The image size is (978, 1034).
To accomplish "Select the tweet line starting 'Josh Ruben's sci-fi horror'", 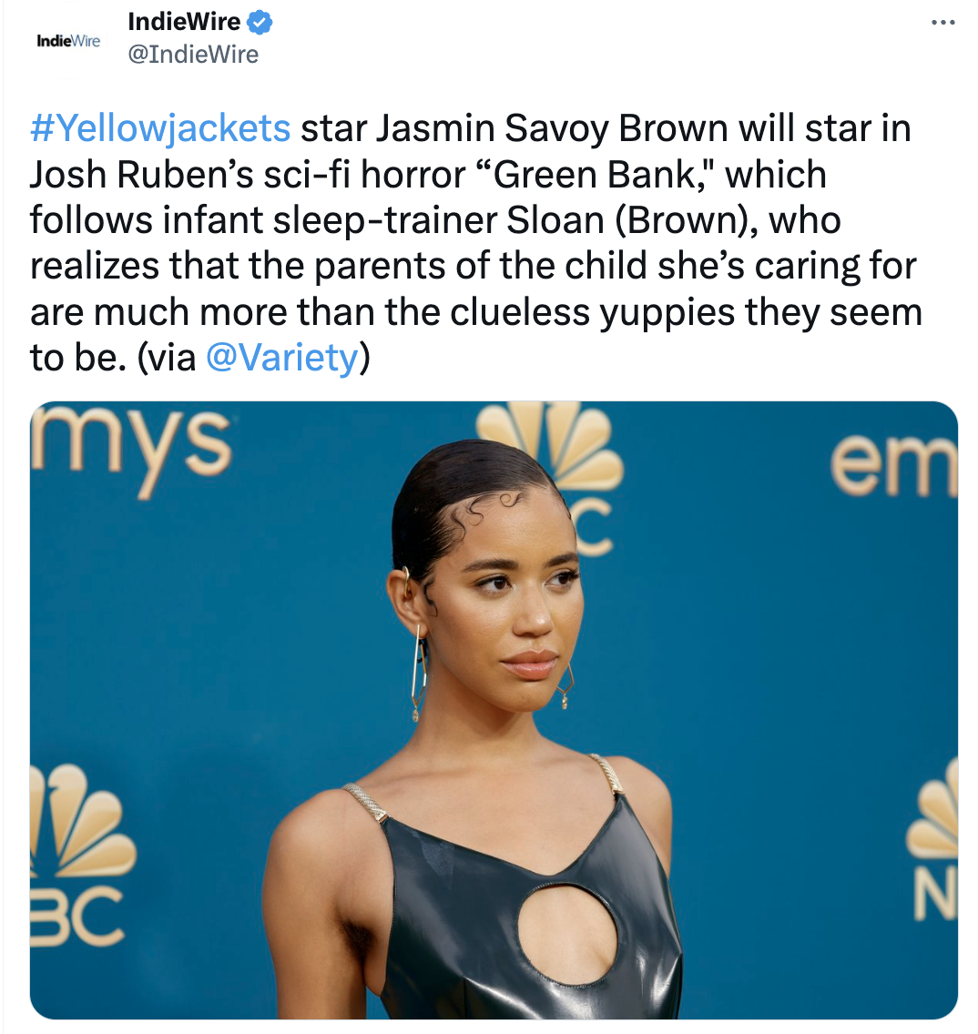I will [428, 175].
